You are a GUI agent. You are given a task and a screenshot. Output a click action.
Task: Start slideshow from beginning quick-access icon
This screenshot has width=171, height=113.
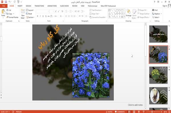[x=18, y=2]
